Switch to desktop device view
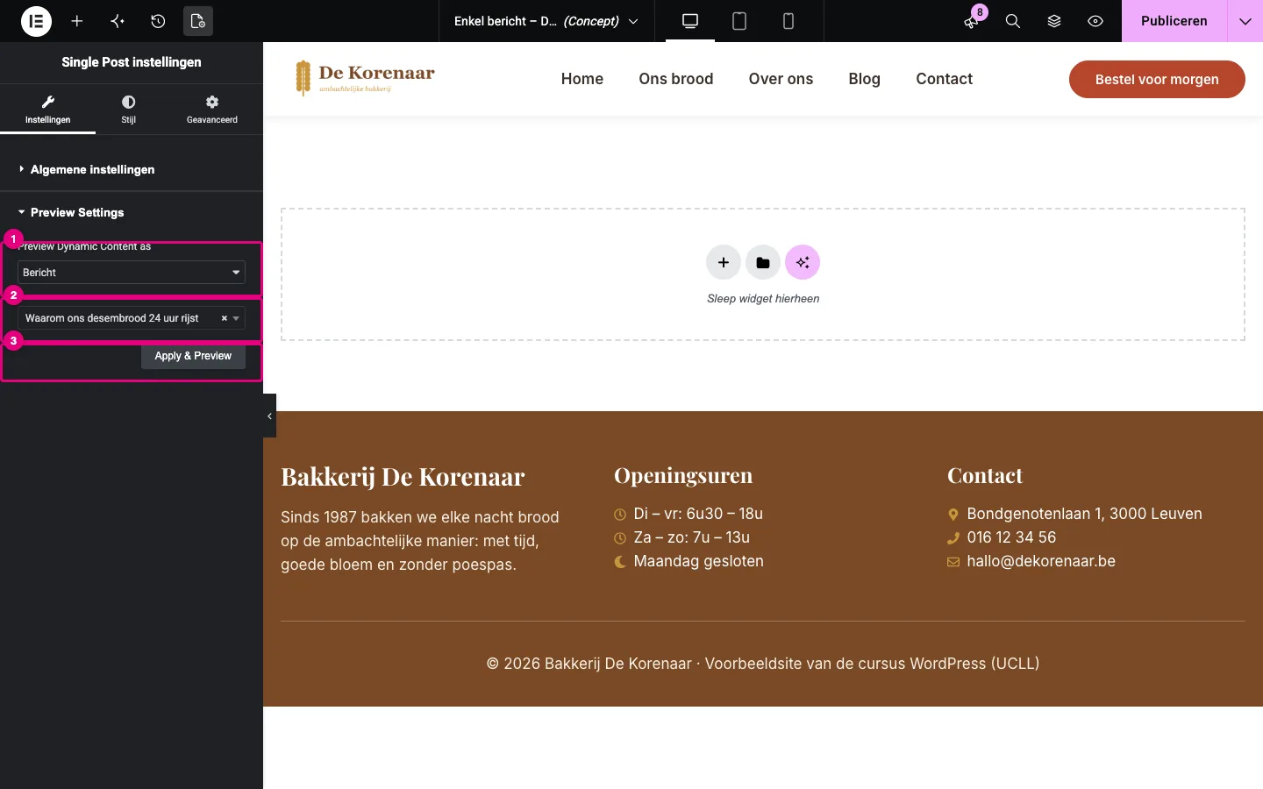Screen dimensions: 1263x789 (690, 21)
